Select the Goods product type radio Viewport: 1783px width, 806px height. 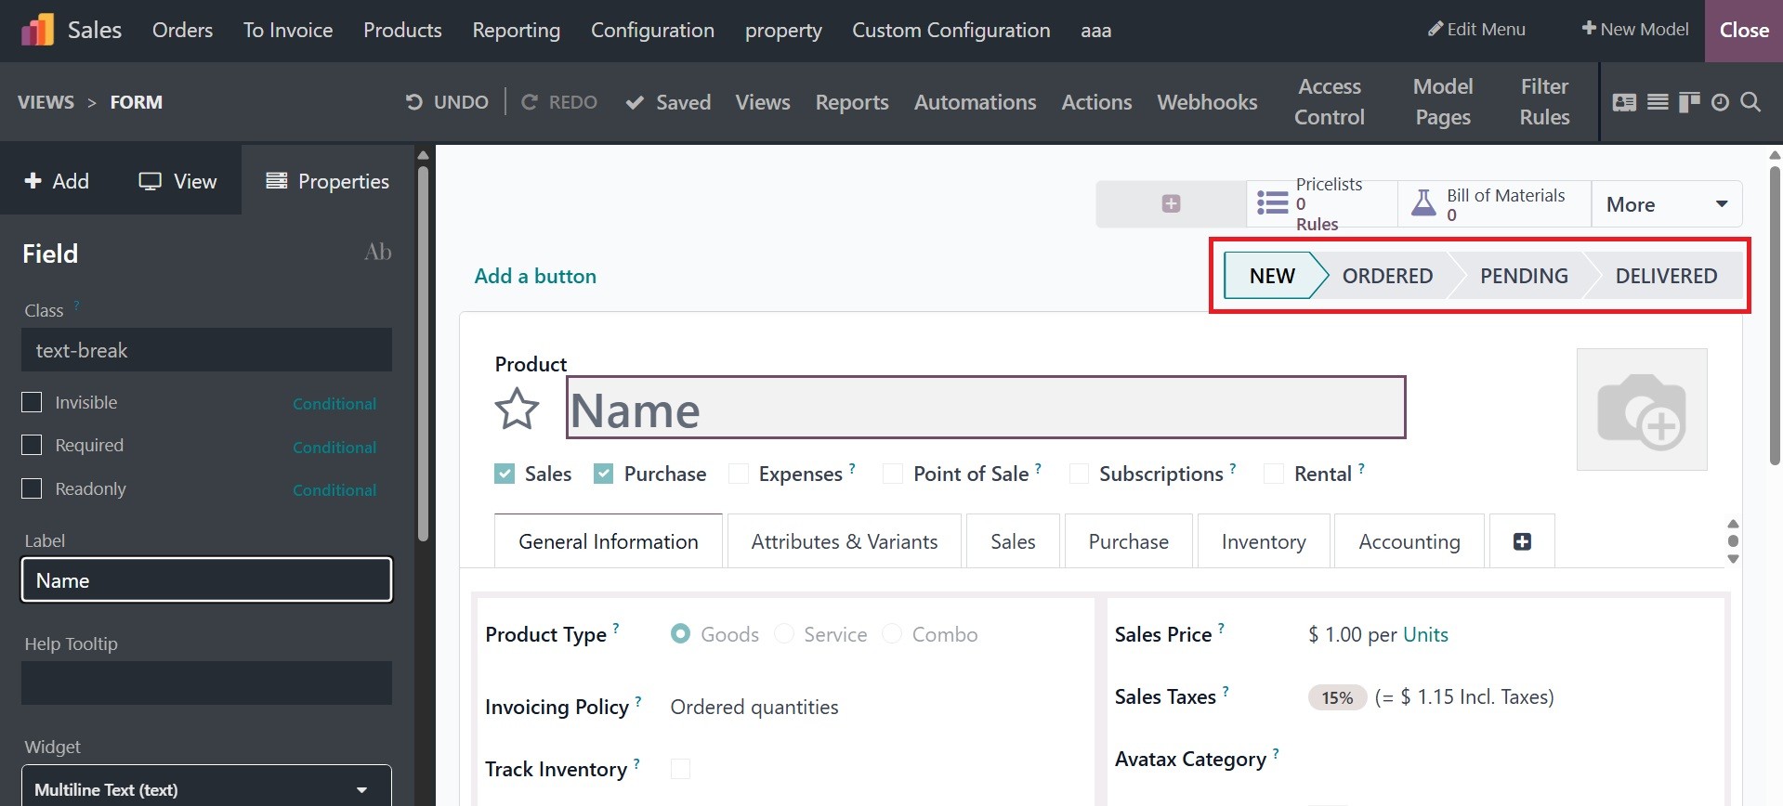tap(680, 633)
